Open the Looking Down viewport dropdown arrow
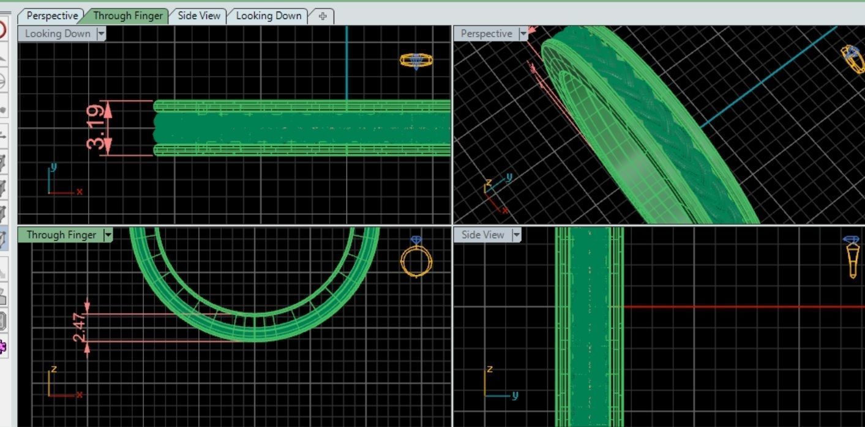Image resolution: width=865 pixels, height=427 pixels. click(x=101, y=34)
